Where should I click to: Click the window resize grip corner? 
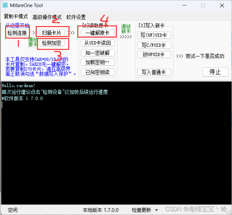tap(229, 212)
